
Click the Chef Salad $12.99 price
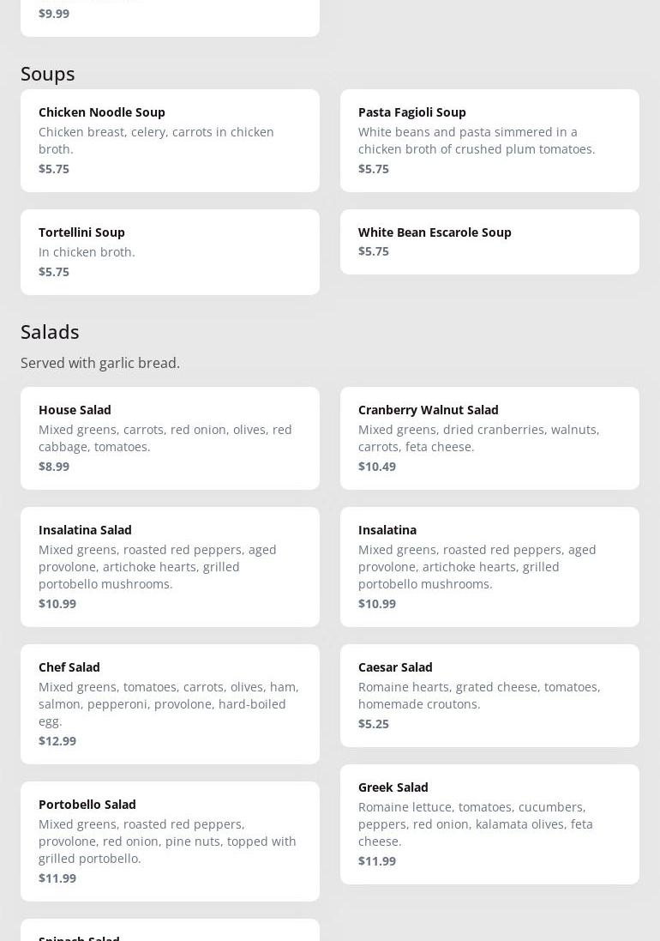tap(57, 741)
